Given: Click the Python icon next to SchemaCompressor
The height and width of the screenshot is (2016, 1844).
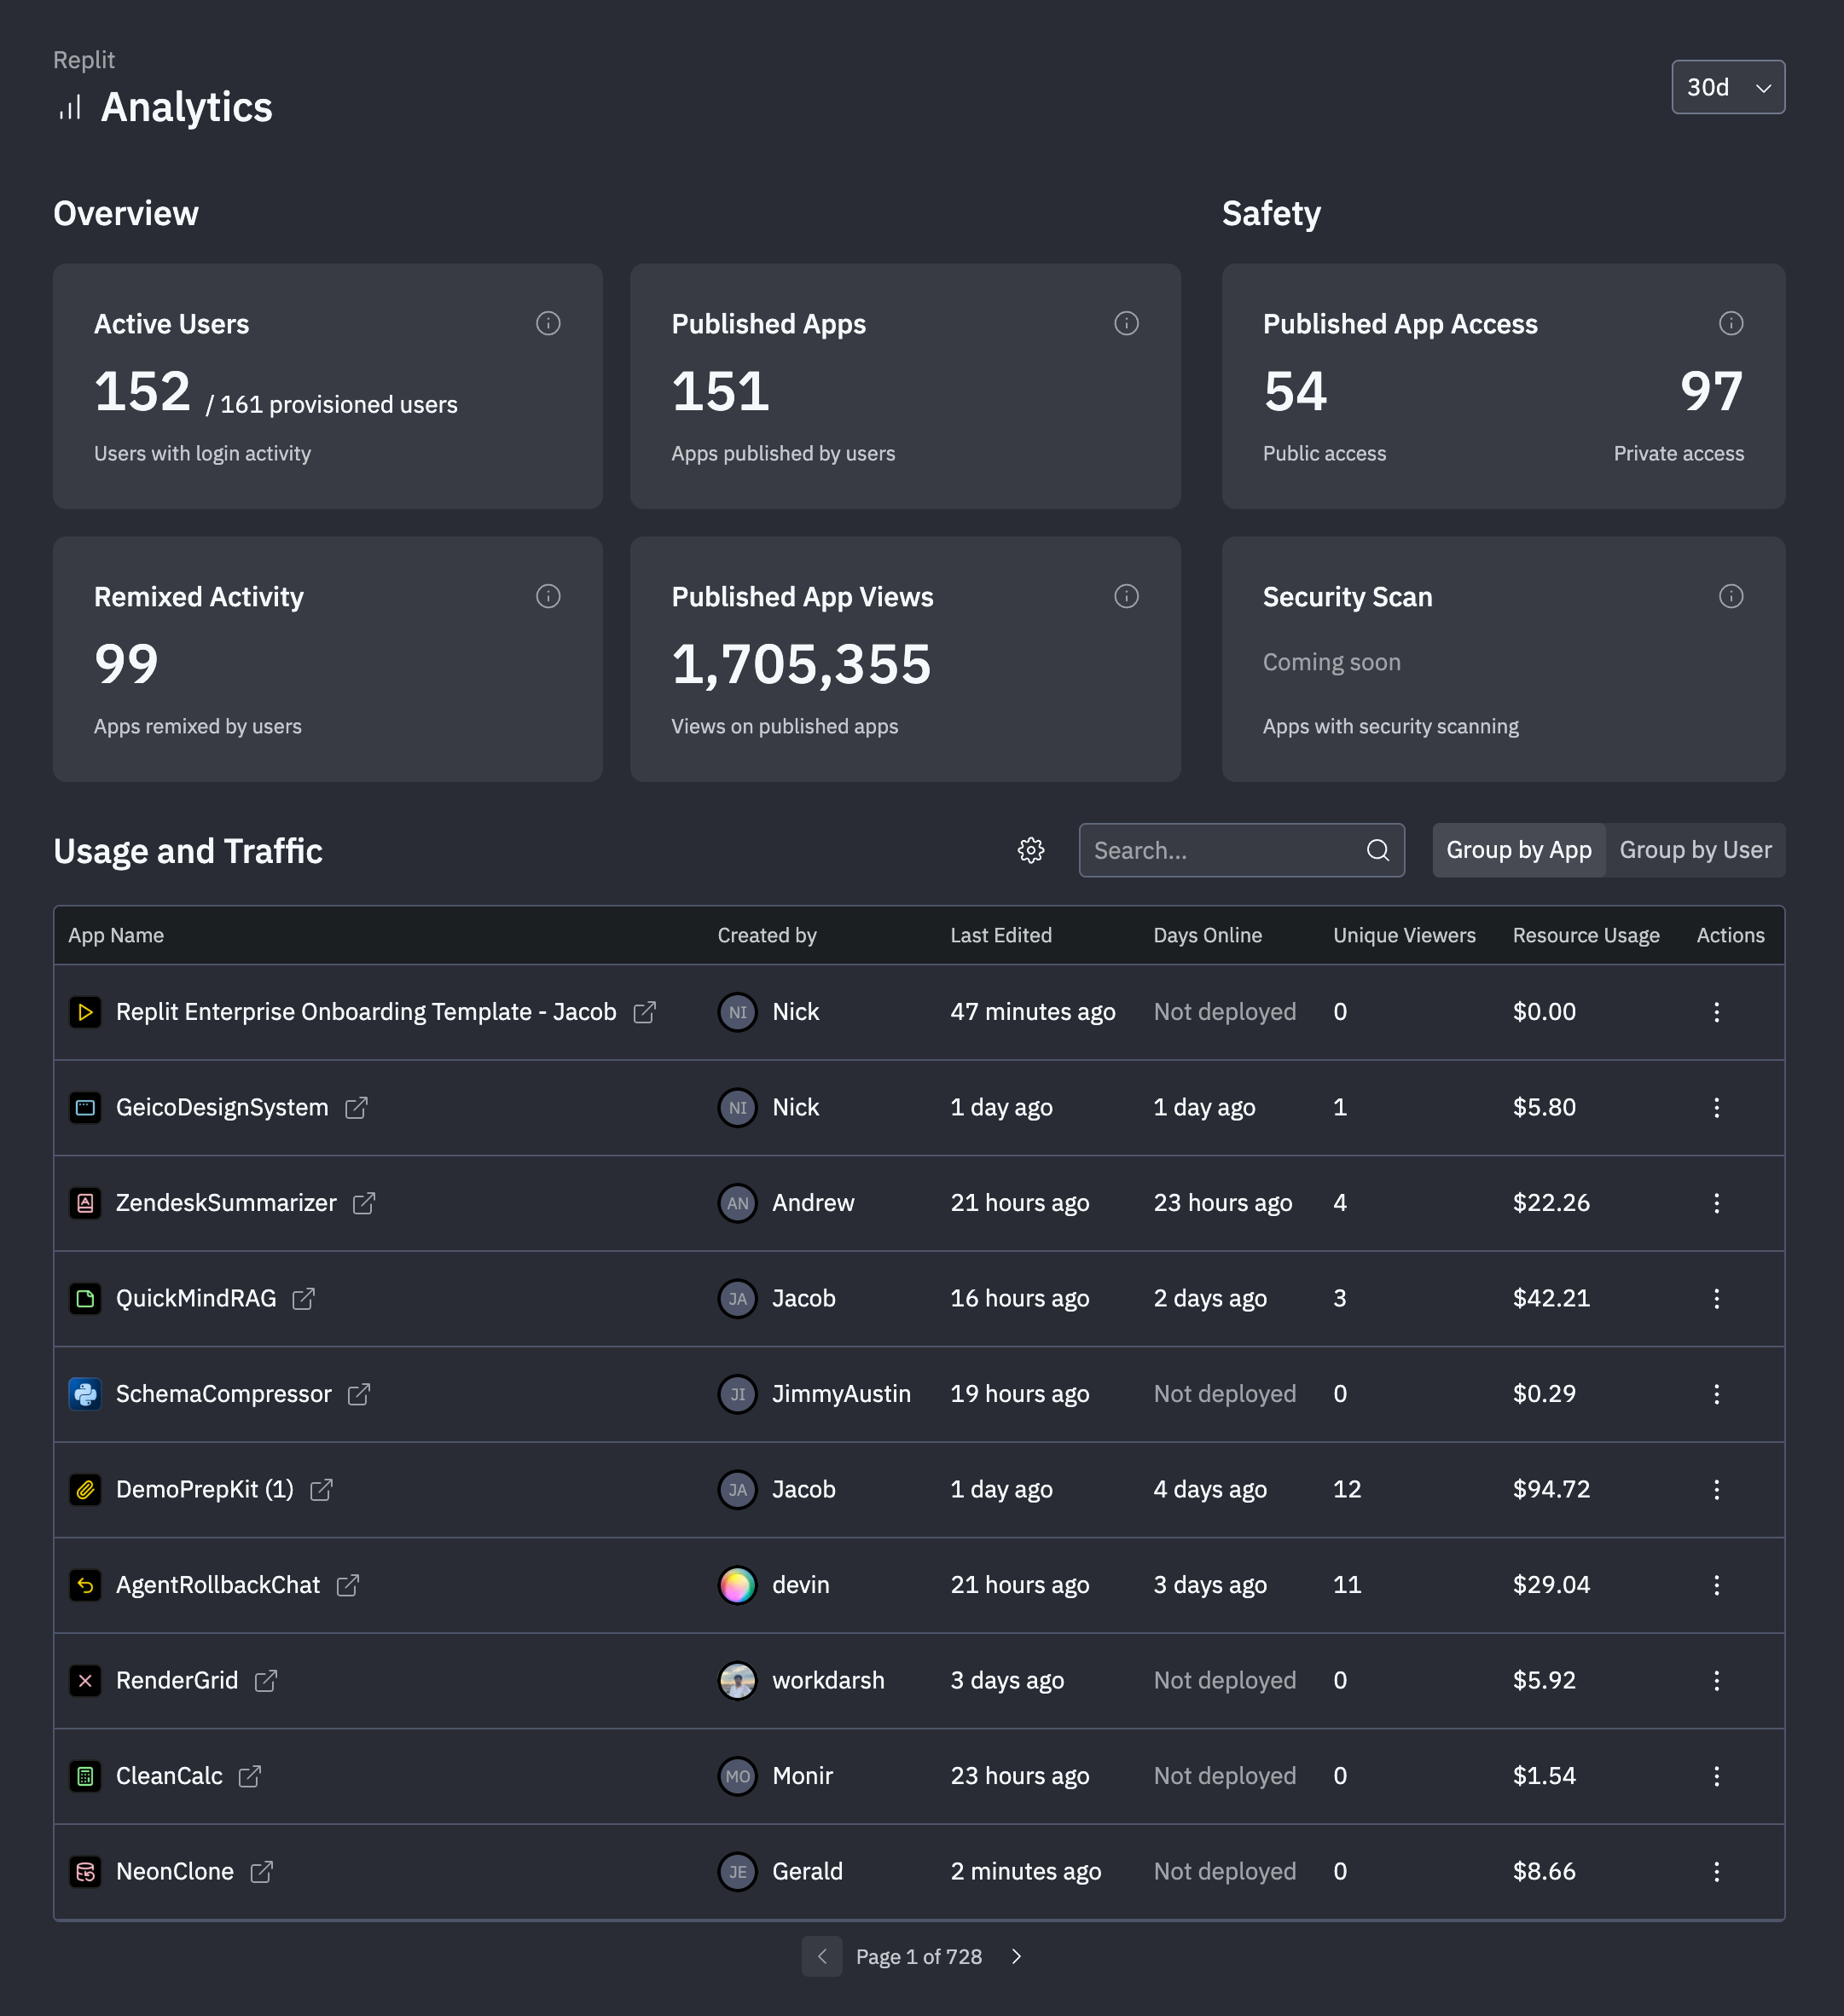Looking at the screenshot, I should (86, 1393).
